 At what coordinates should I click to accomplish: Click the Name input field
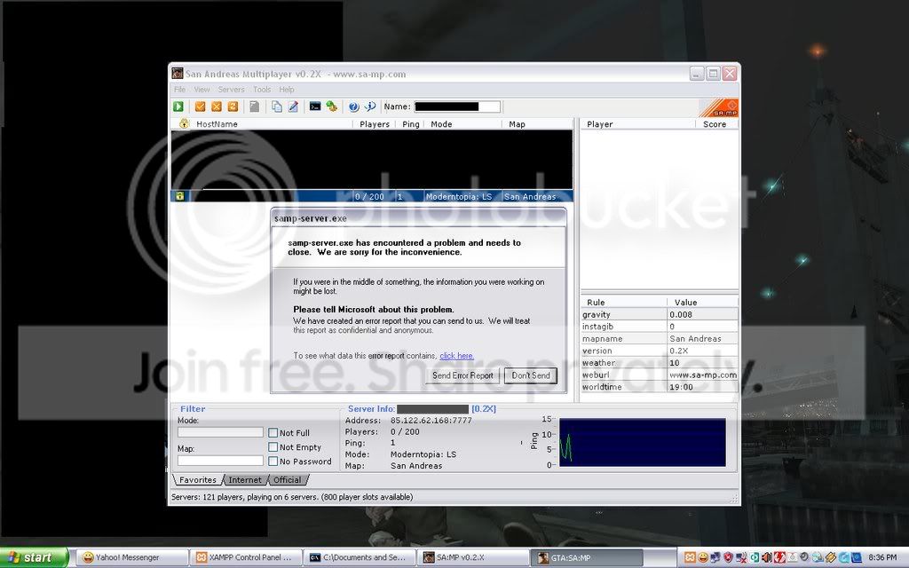point(457,106)
